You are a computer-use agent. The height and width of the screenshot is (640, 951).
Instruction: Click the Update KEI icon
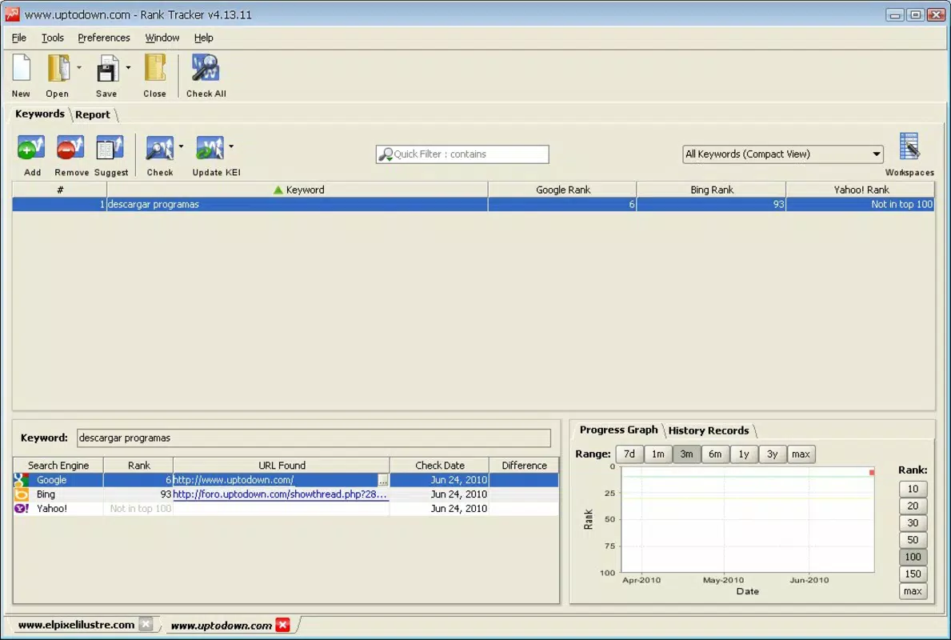(210, 147)
